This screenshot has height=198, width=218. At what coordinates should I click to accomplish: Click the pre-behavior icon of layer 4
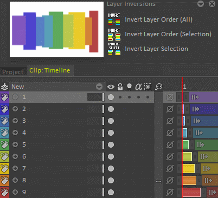pos(170,133)
